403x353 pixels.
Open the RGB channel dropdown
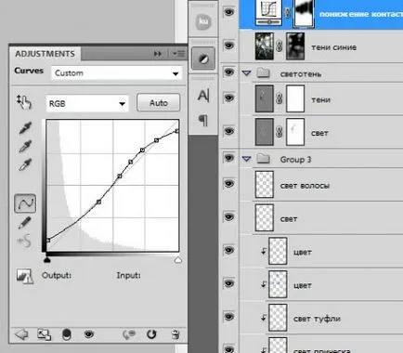pyautogui.click(x=87, y=103)
